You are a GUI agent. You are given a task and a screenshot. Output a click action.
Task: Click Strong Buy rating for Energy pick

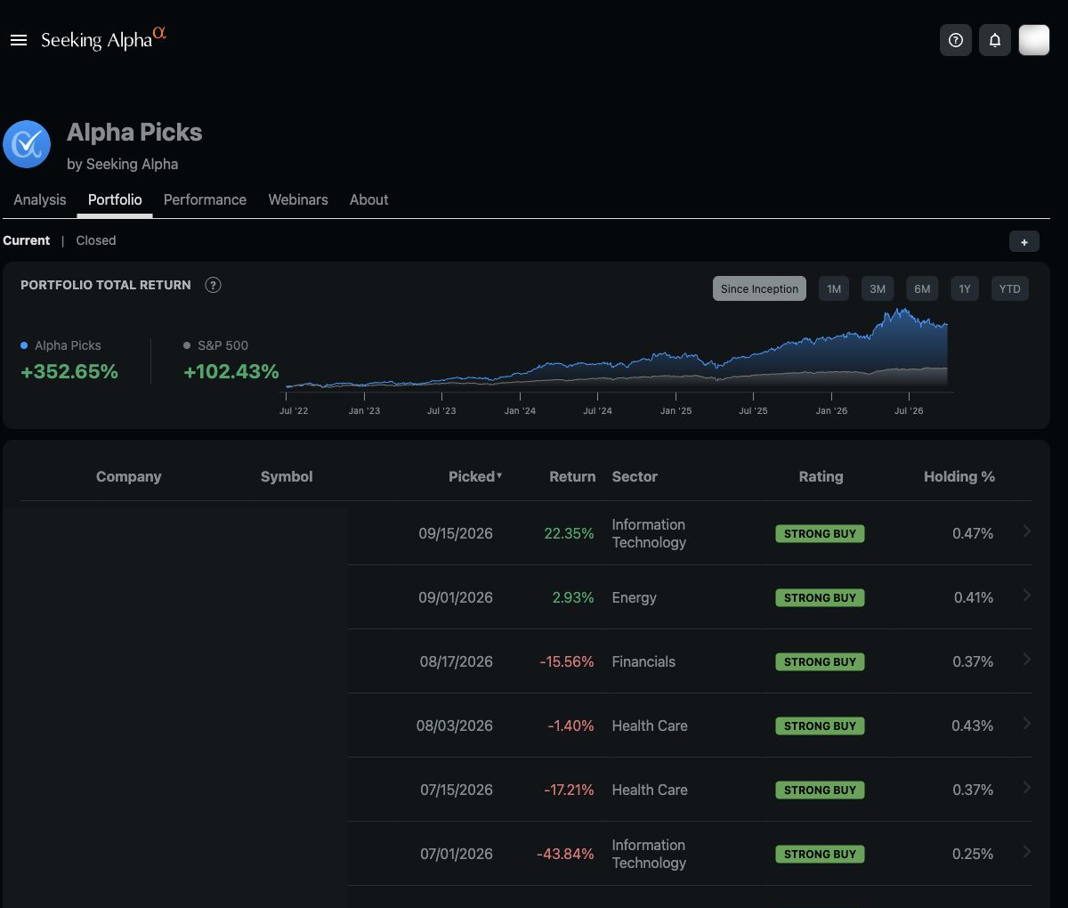[820, 598]
